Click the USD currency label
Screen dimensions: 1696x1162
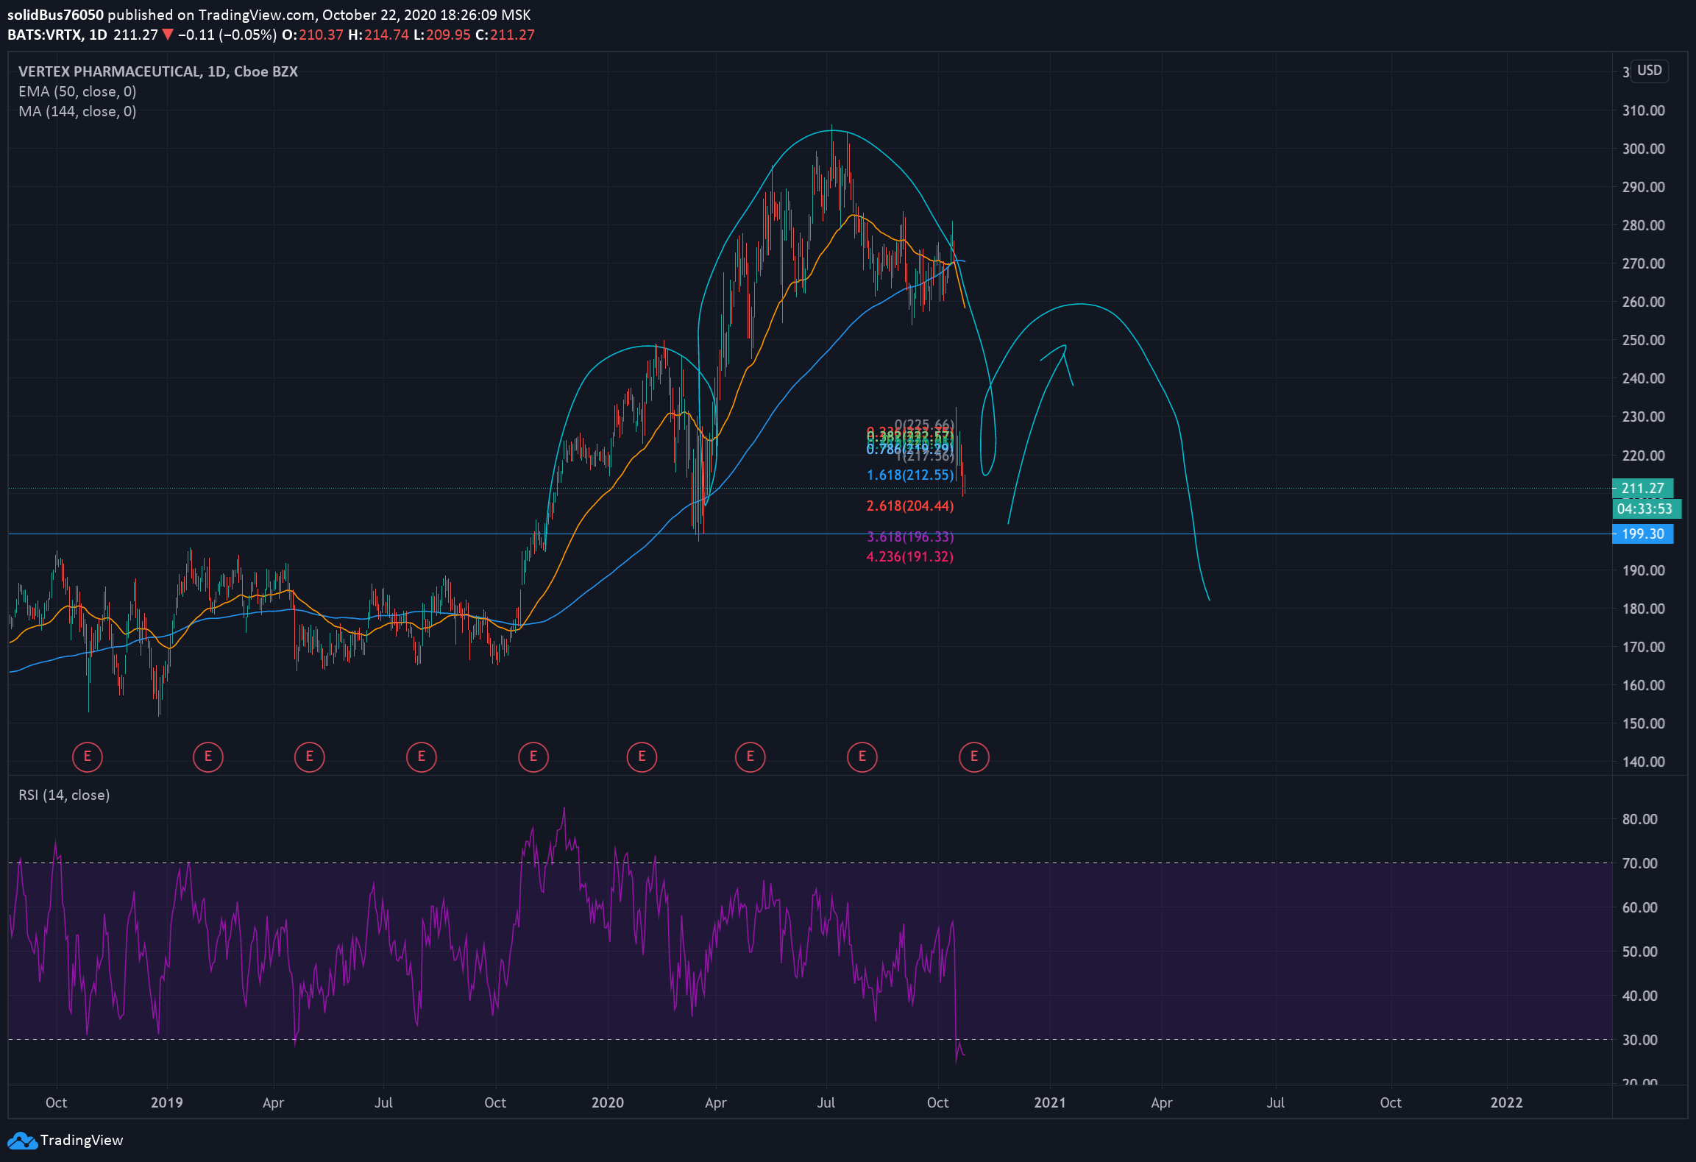1649,71
